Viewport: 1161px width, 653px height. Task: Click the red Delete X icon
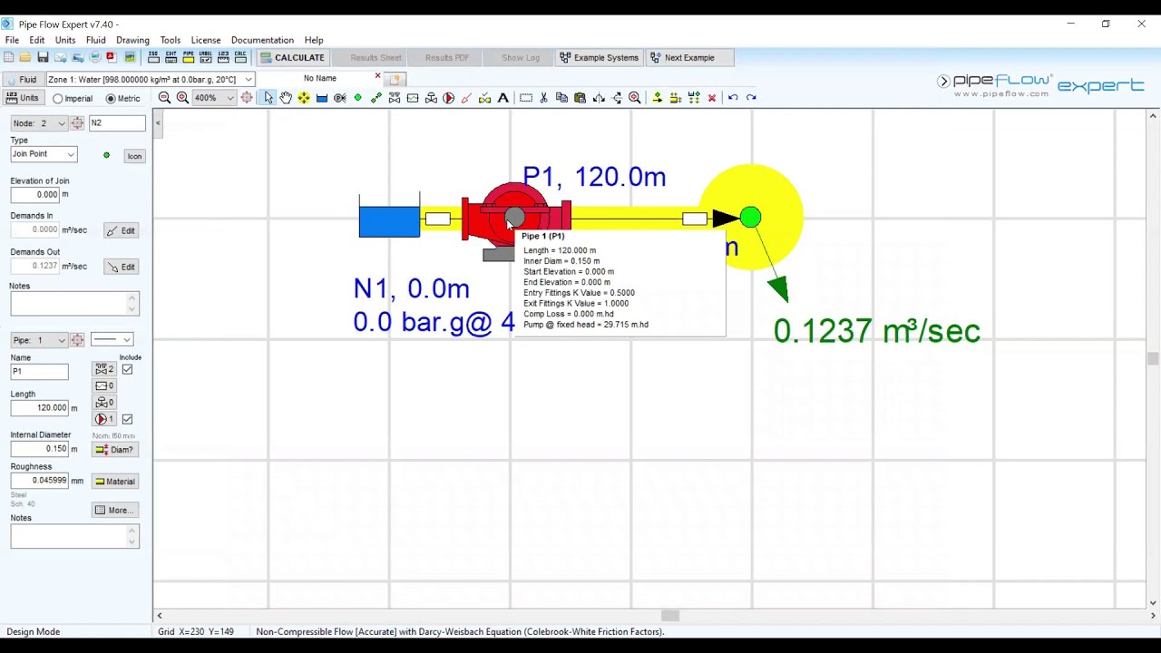click(712, 98)
